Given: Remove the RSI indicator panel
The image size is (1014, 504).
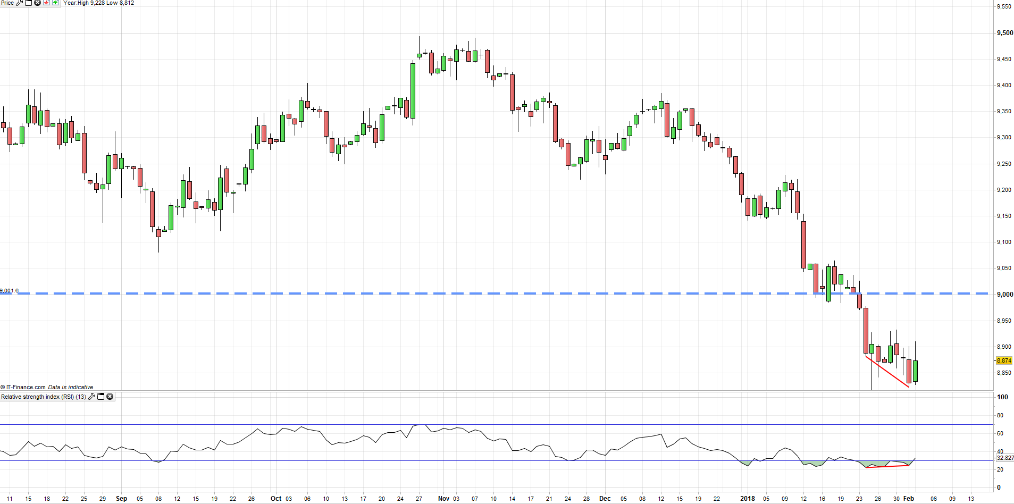Looking at the screenshot, I should tap(110, 397).
